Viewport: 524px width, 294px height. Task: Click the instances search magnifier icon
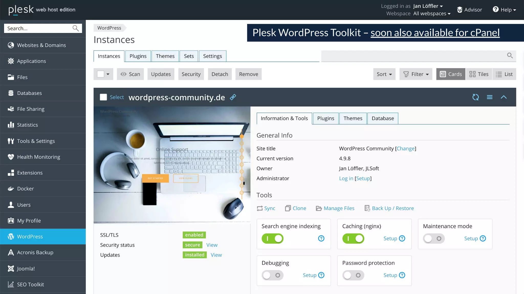click(510, 55)
